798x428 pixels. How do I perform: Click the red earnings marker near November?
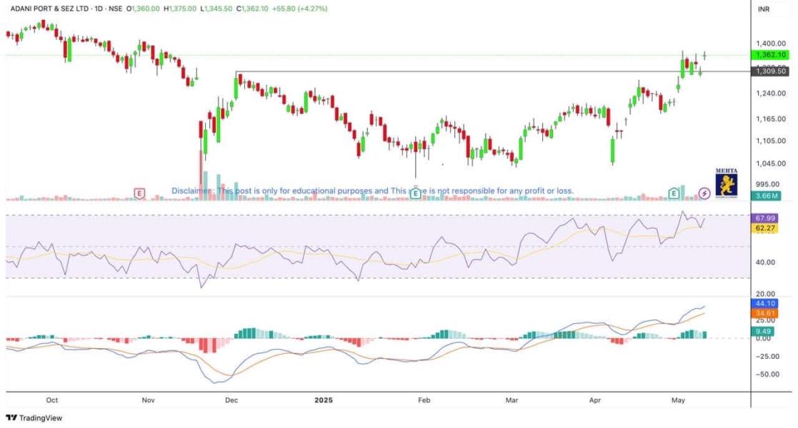[x=139, y=193]
